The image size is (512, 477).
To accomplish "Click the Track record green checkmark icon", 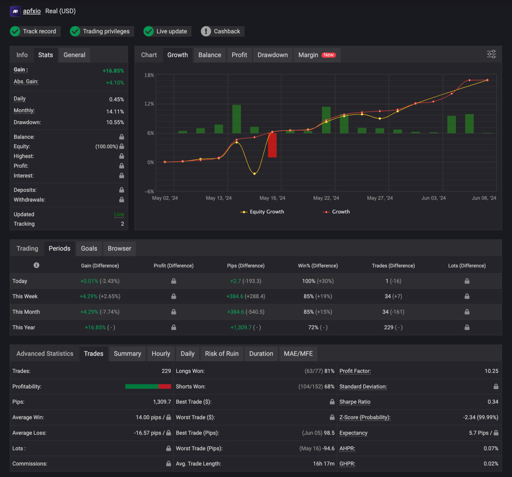I will [x=15, y=31].
